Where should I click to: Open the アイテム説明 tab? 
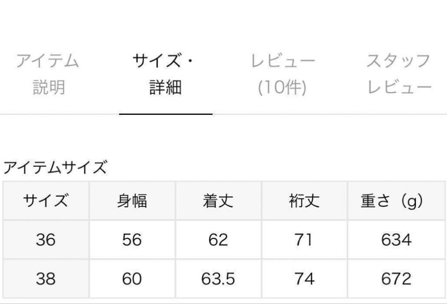tap(48, 74)
